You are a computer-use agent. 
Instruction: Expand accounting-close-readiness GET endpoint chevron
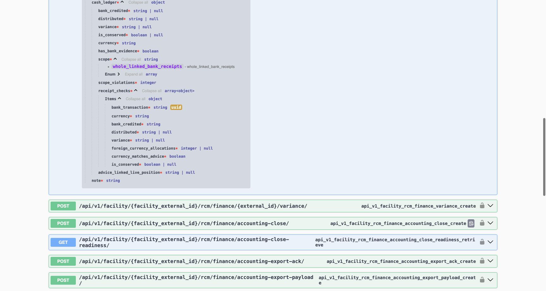click(490, 242)
